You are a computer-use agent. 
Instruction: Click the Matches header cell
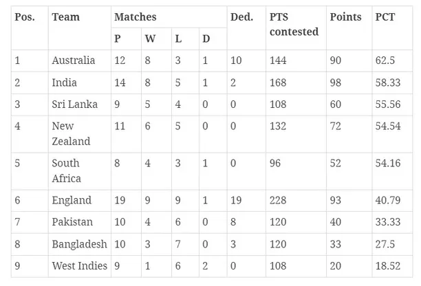coord(135,16)
